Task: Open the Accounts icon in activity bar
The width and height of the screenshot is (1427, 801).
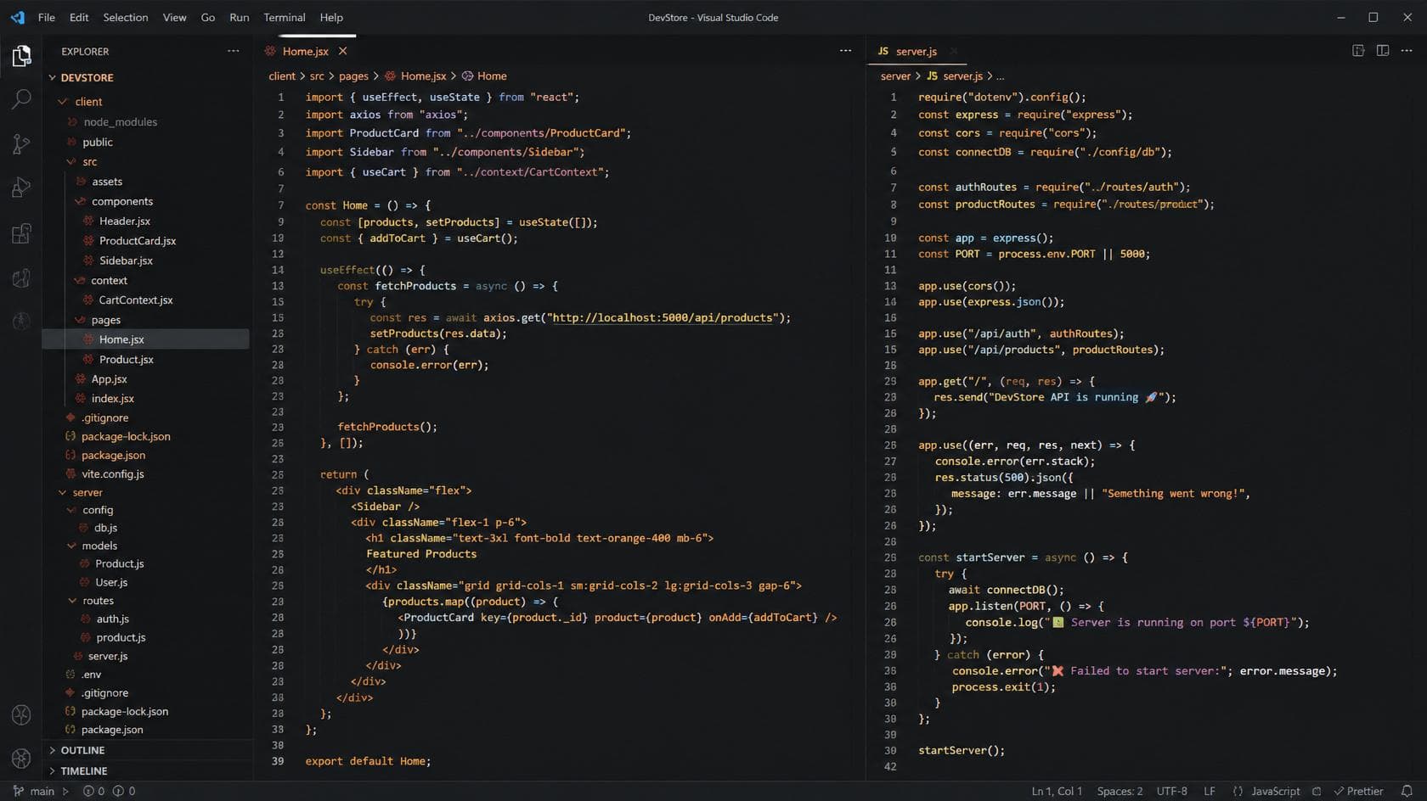Action: pos(21,714)
